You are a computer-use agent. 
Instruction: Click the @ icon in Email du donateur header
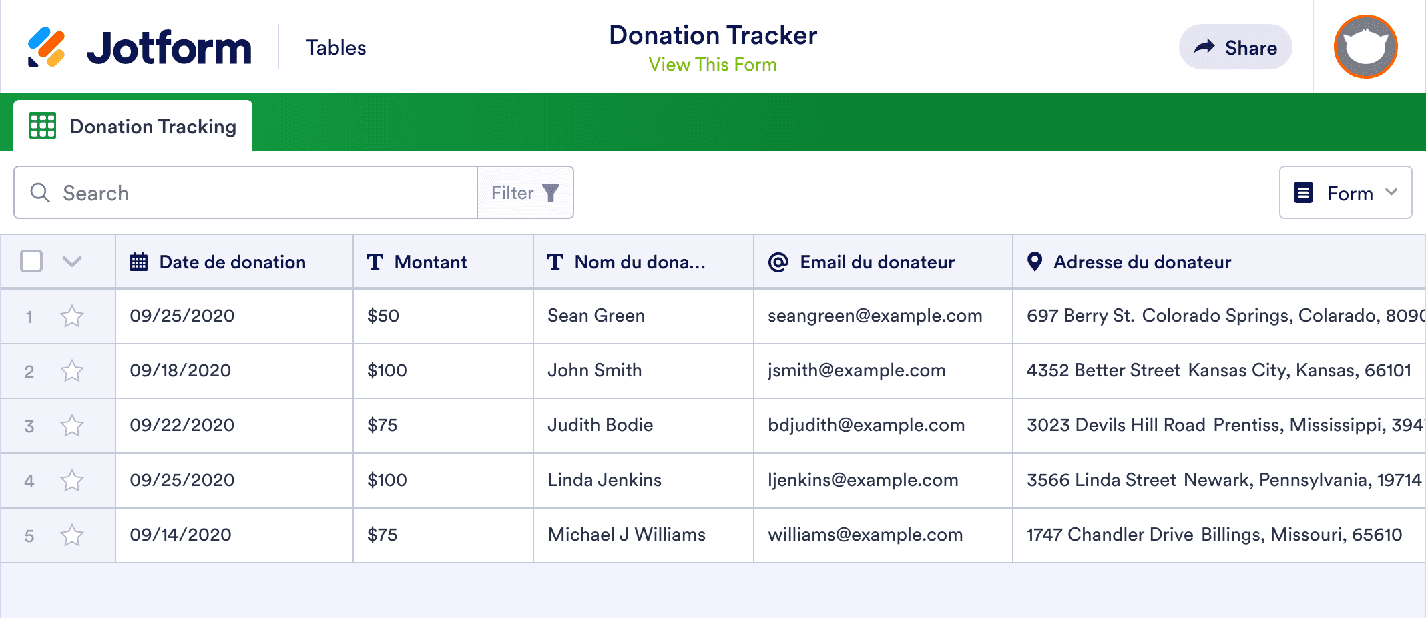[778, 262]
